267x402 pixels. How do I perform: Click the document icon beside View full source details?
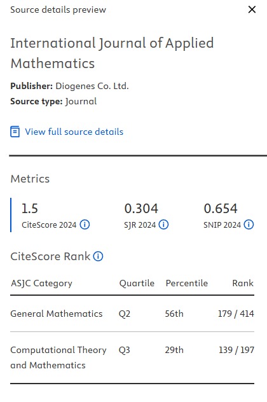click(15, 132)
